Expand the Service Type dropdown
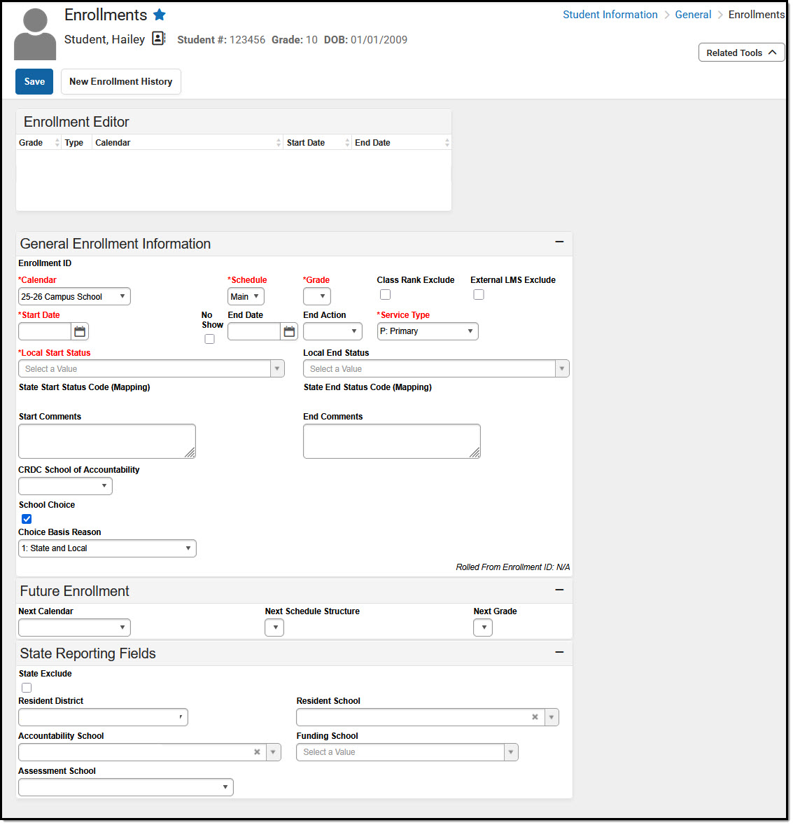Screen dimensions: 793x825 (428, 331)
